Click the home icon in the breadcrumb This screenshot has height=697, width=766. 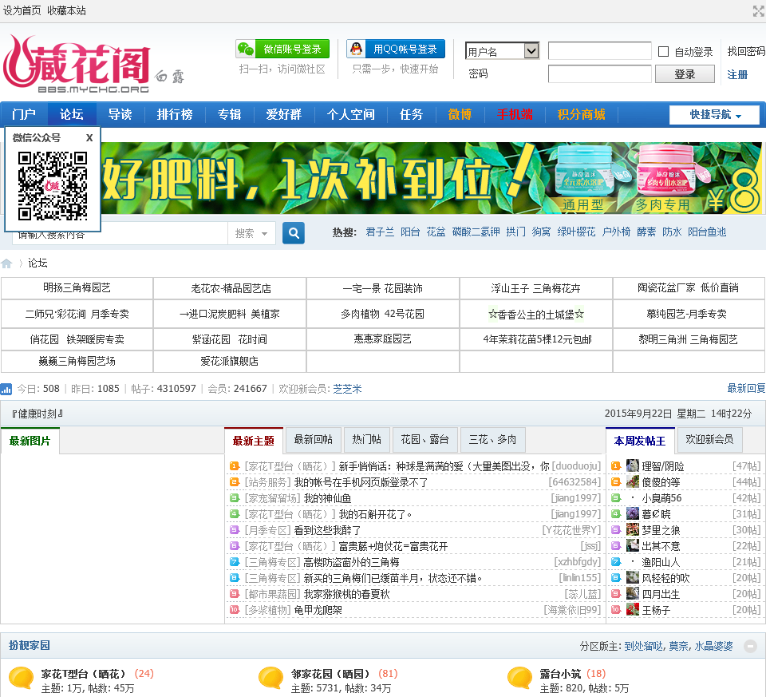(x=7, y=263)
